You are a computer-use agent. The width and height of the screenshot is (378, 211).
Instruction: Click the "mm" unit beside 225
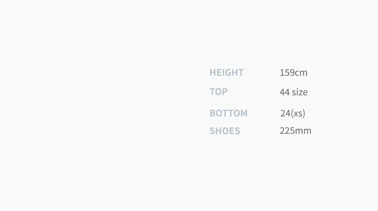303,131
